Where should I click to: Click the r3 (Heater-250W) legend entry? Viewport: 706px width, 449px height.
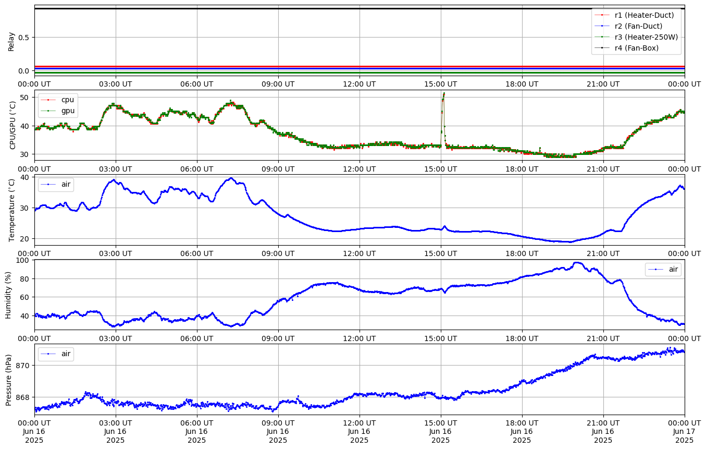pos(637,37)
